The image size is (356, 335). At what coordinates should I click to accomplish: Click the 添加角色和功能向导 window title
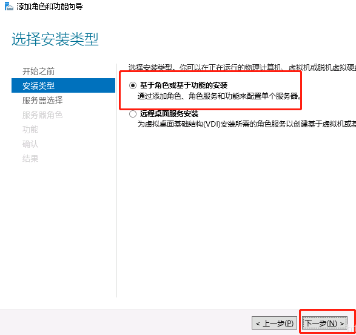(x=50, y=6)
